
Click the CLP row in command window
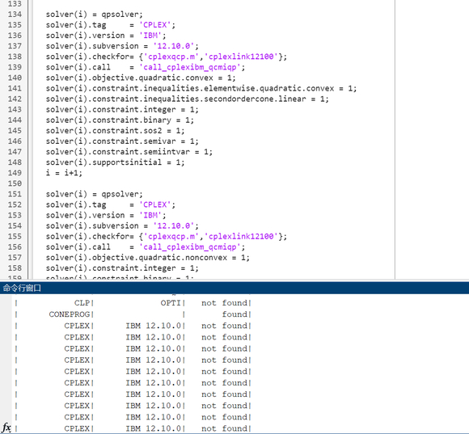[133, 303]
